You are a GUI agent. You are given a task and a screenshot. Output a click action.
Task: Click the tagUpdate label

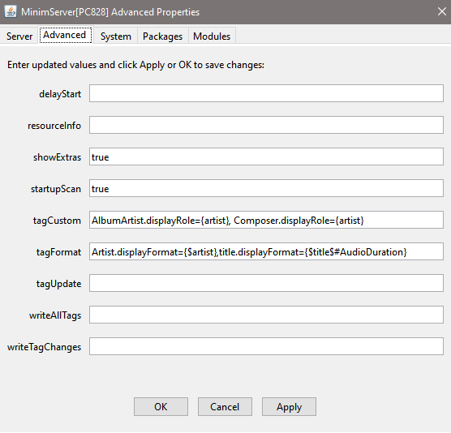[x=58, y=284]
